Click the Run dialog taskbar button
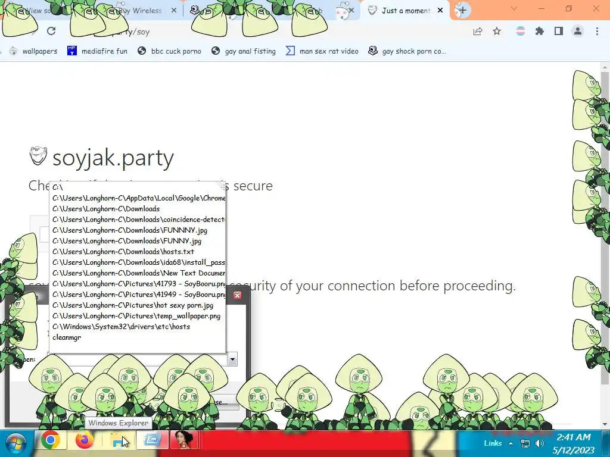Viewport: 610px width, 457px height. pyautogui.click(x=152, y=440)
